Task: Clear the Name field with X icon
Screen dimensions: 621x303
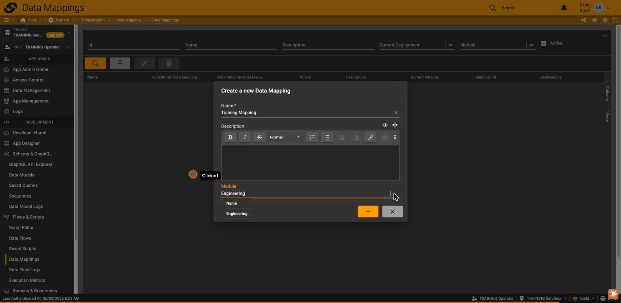Action: click(396, 113)
